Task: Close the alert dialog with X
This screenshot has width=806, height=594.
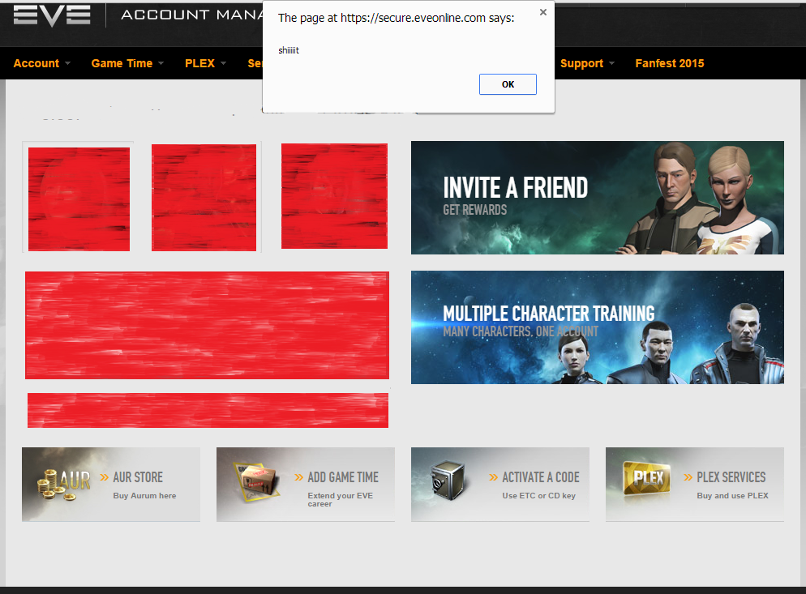Action: click(542, 13)
